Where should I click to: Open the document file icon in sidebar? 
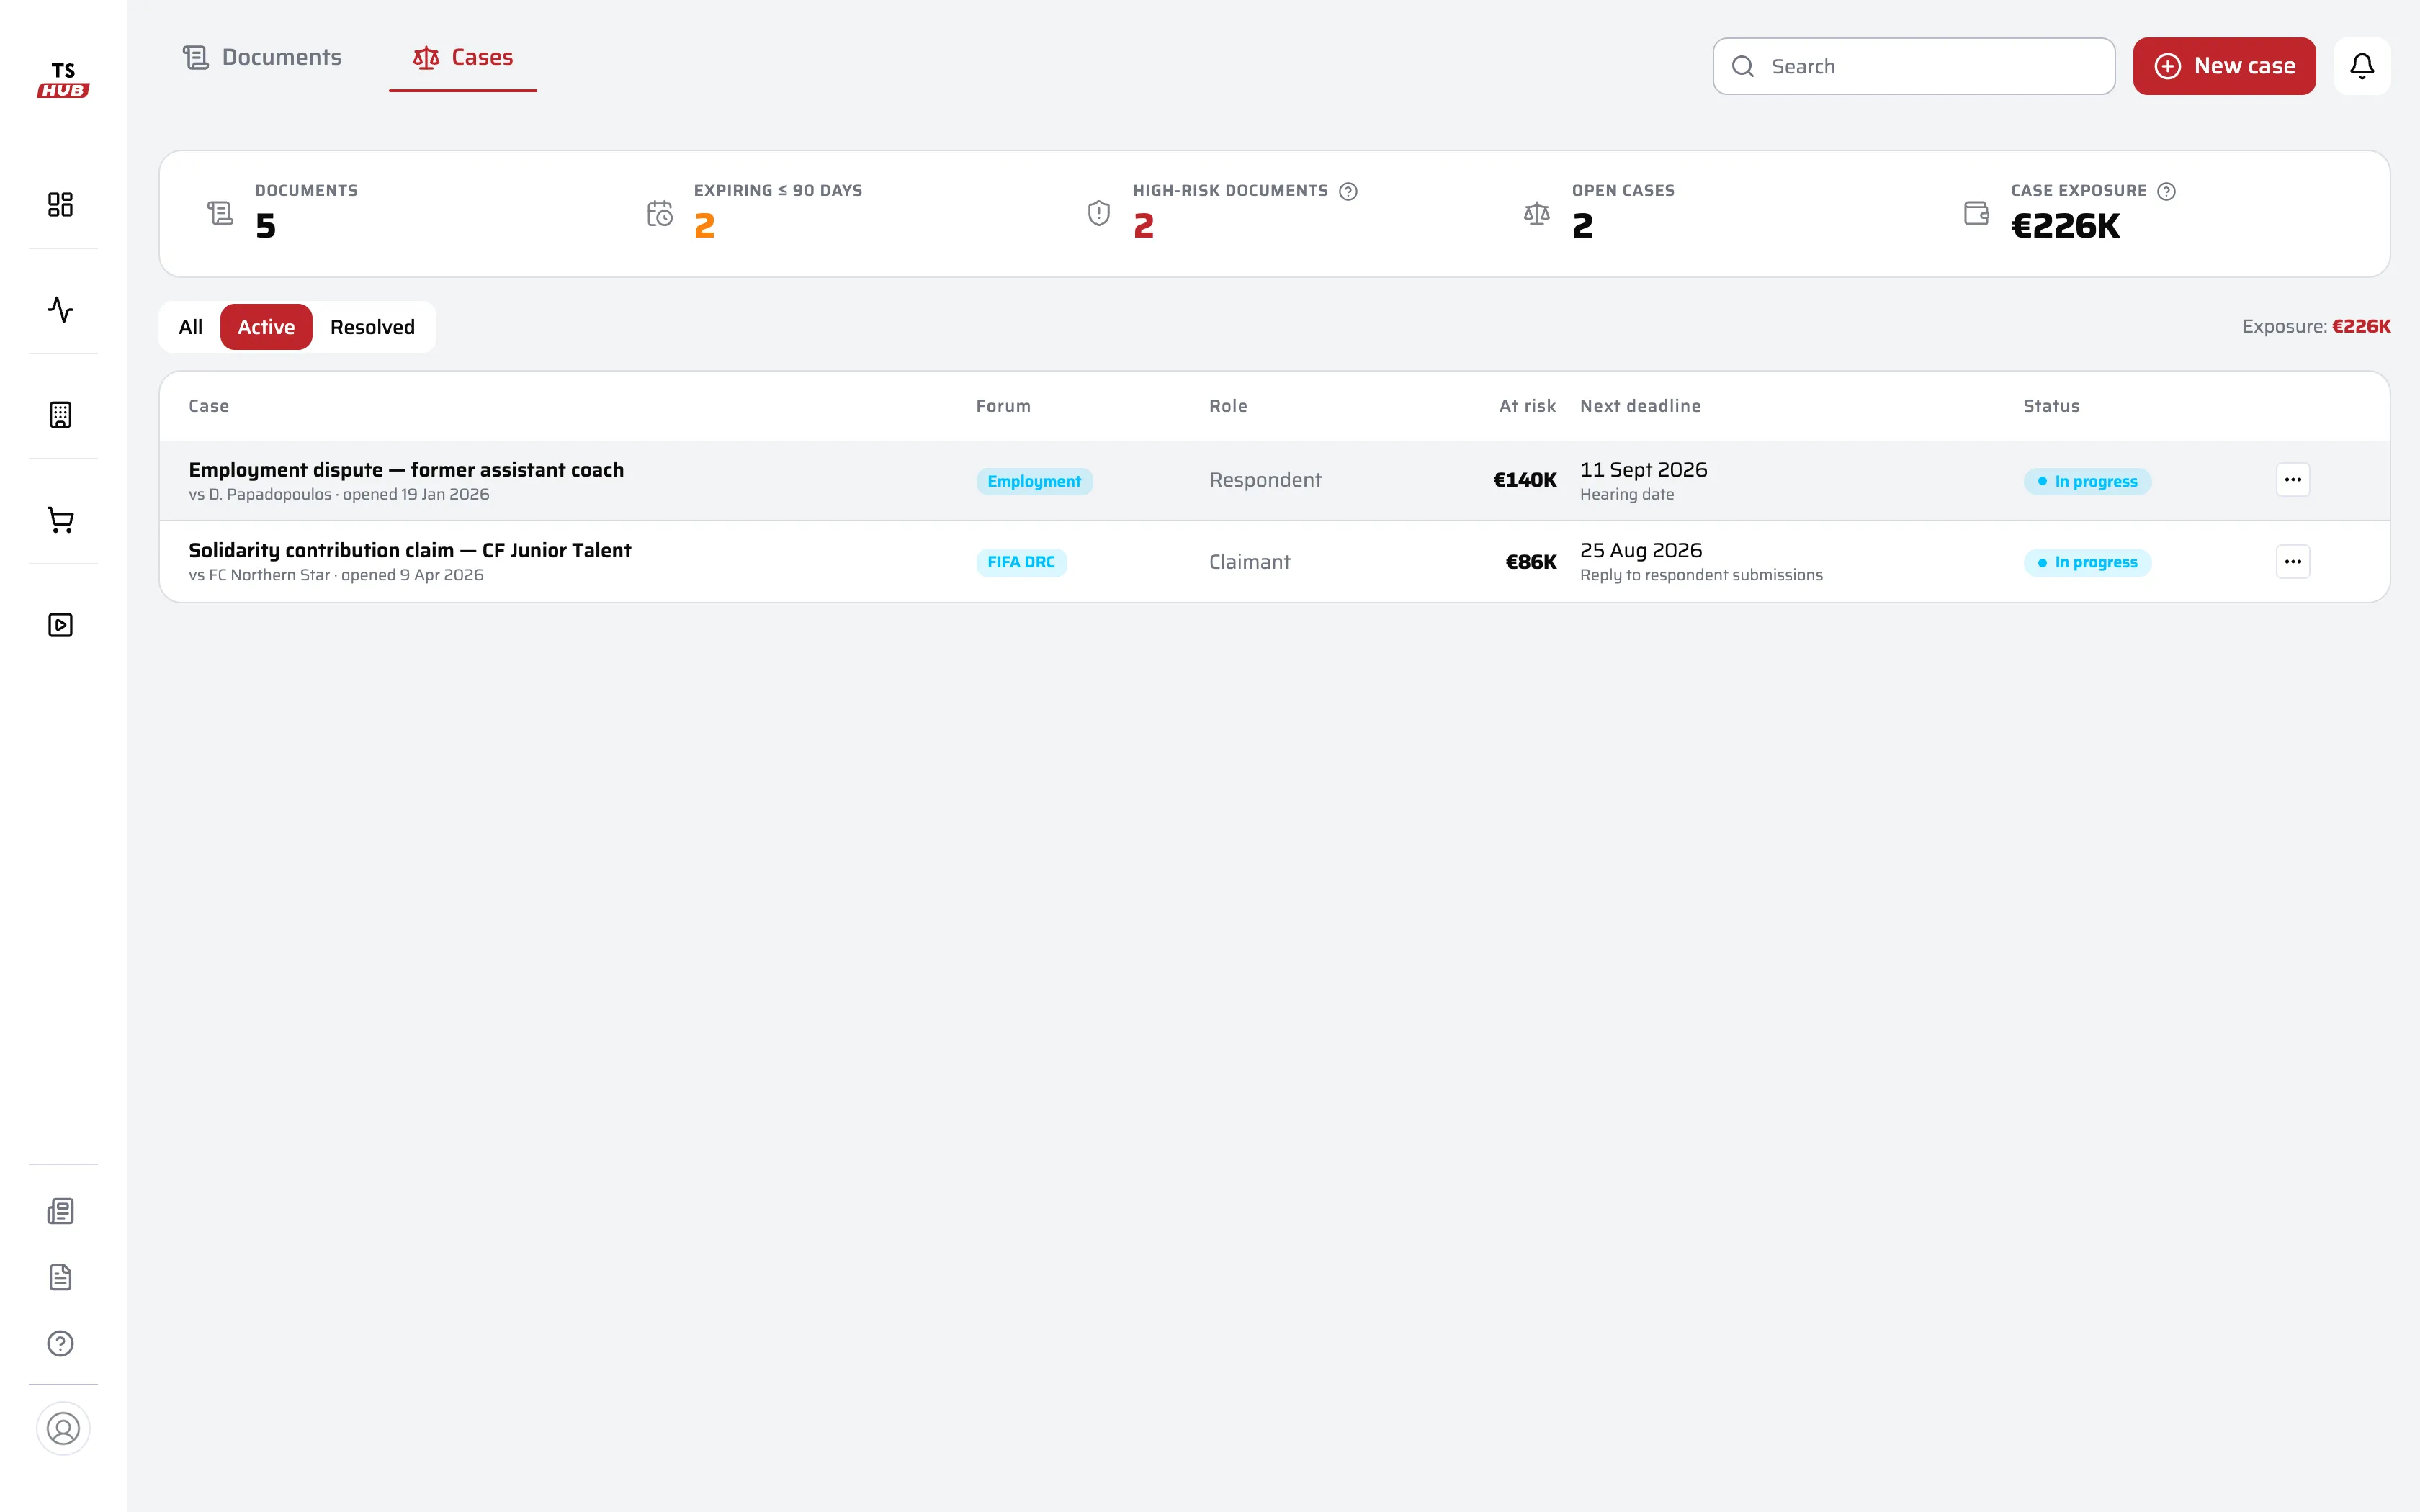point(61,1277)
